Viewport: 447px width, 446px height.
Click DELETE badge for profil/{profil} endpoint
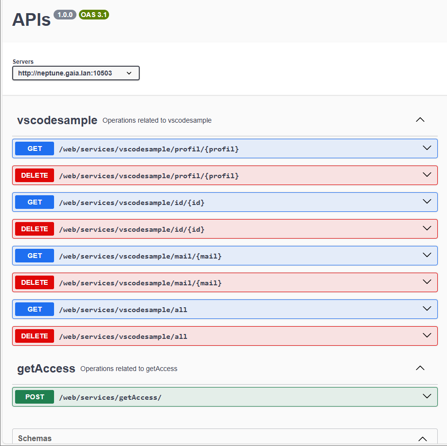(35, 175)
